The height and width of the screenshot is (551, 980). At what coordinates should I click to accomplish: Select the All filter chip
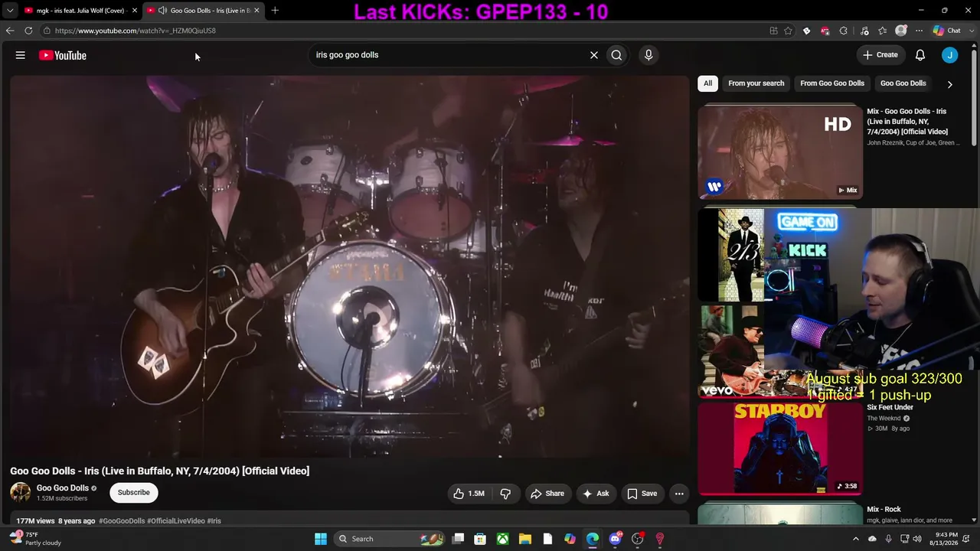[707, 83]
